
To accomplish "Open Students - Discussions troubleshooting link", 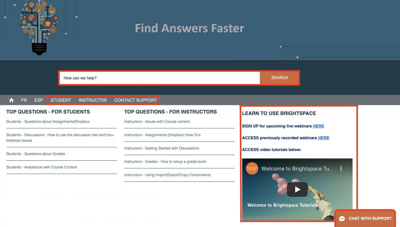I will click(x=60, y=138).
